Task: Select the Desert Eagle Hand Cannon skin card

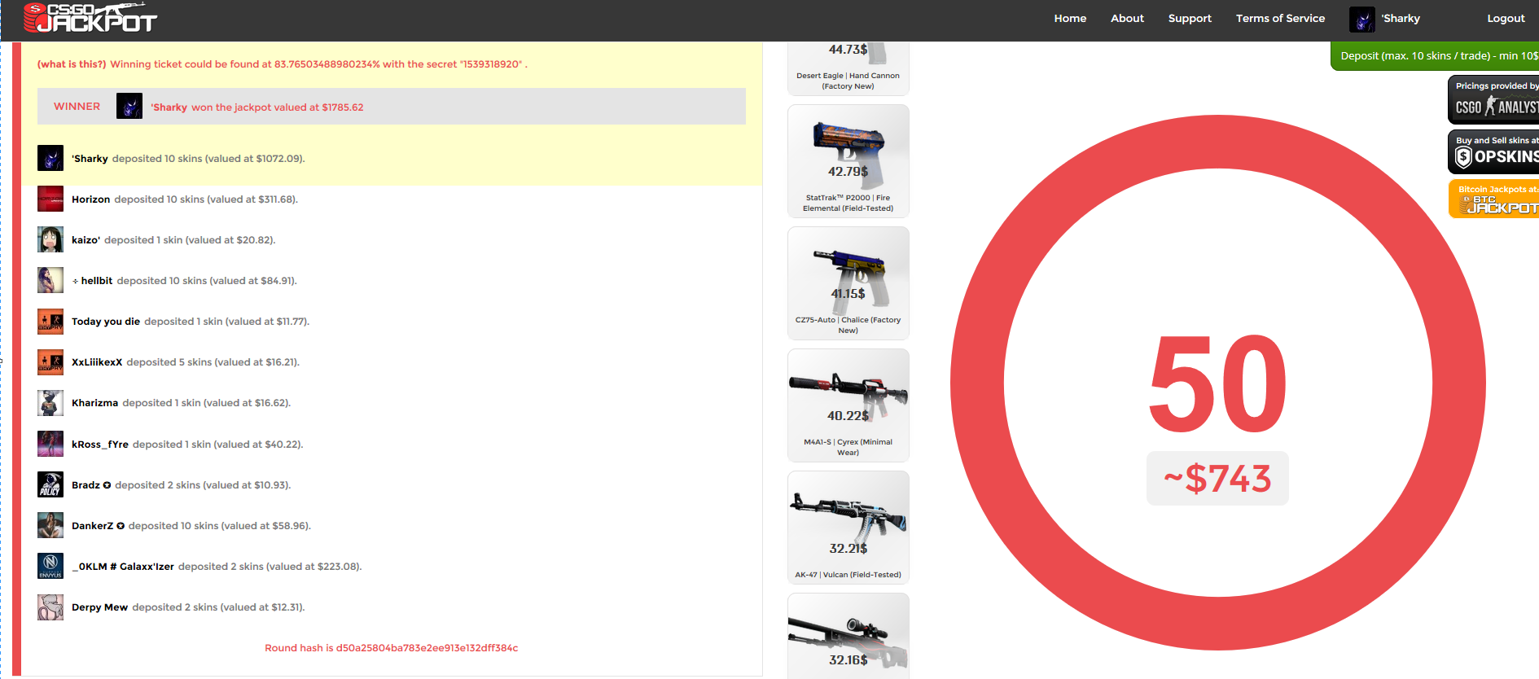Action: click(x=848, y=68)
